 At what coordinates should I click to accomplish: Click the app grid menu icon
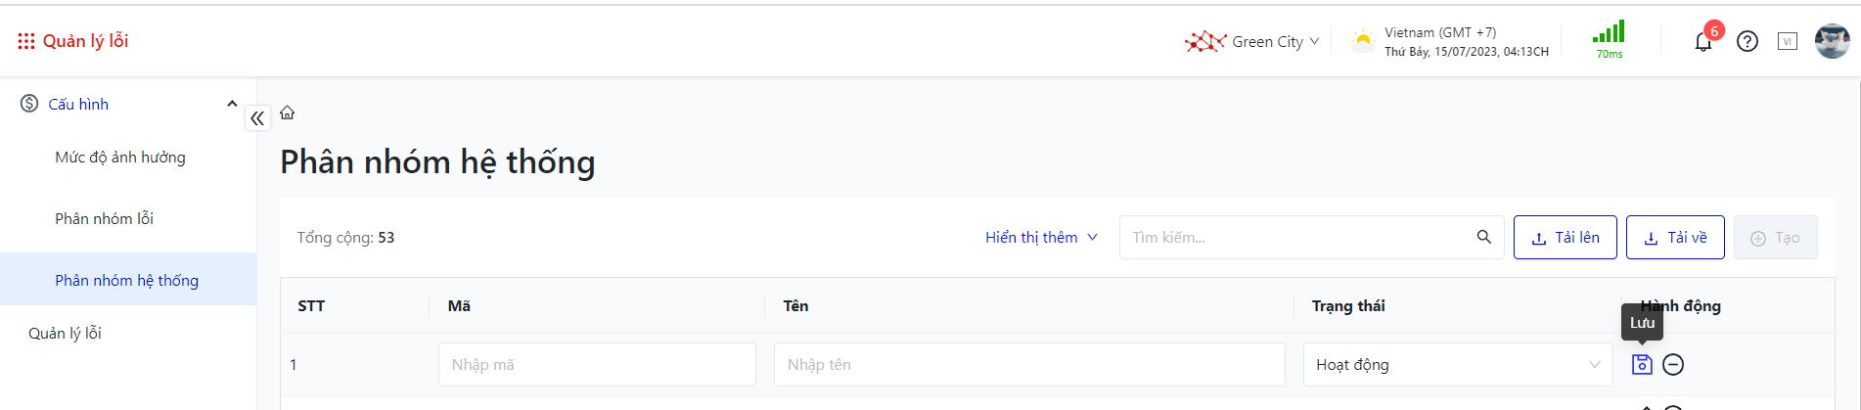point(26,41)
